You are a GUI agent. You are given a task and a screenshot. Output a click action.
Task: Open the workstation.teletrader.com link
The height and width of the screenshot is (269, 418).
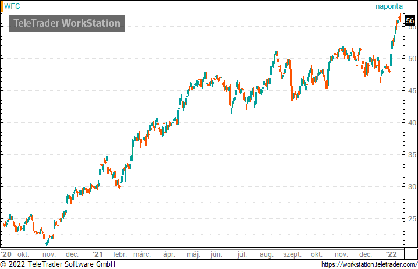coord(369,264)
